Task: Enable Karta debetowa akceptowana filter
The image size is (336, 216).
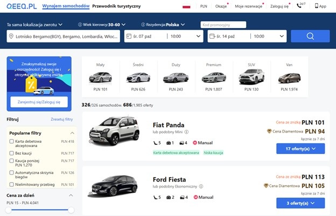Action: [11, 141]
